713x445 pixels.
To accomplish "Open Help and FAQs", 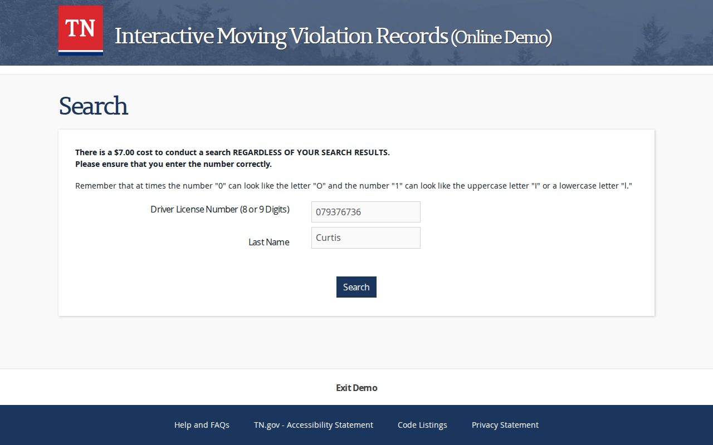I will [x=202, y=425].
